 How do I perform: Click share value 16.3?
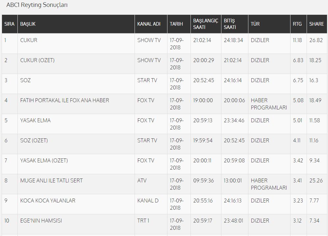[x=314, y=80]
